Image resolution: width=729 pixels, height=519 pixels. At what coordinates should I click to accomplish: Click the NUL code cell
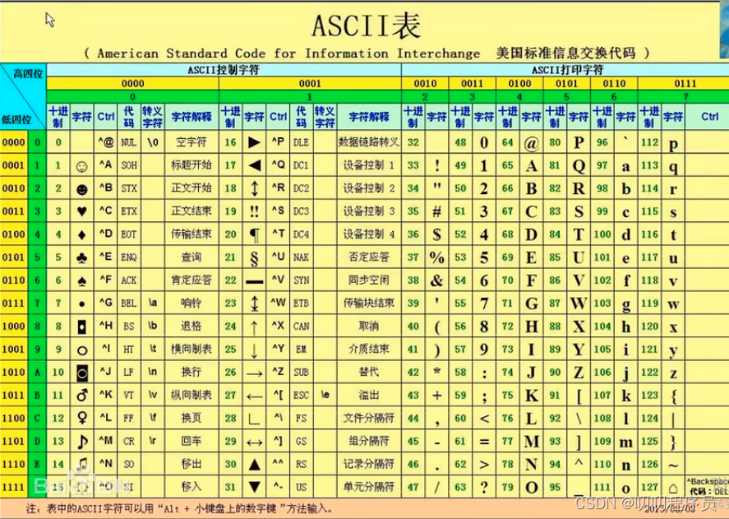(x=129, y=142)
